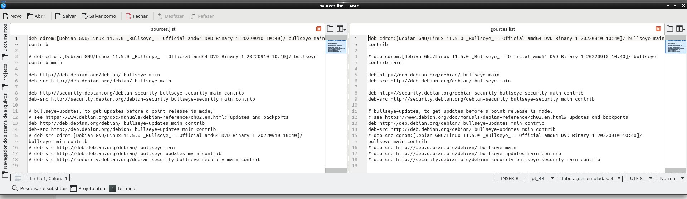The height and width of the screenshot is (199, 687).
Task: Click line 18 text in the right pane
Action: [x=484, y=159]
